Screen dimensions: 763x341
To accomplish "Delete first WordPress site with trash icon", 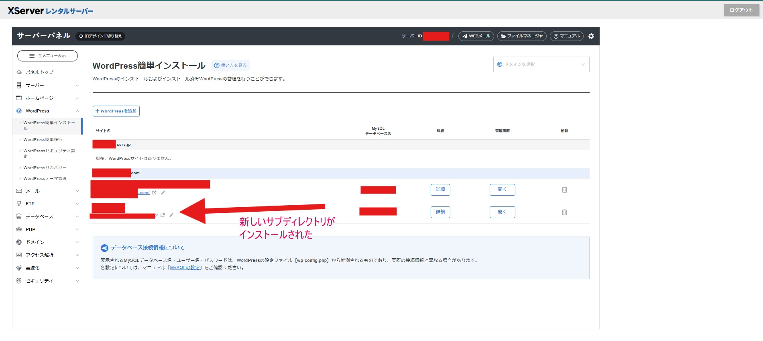I will (564, 190).
